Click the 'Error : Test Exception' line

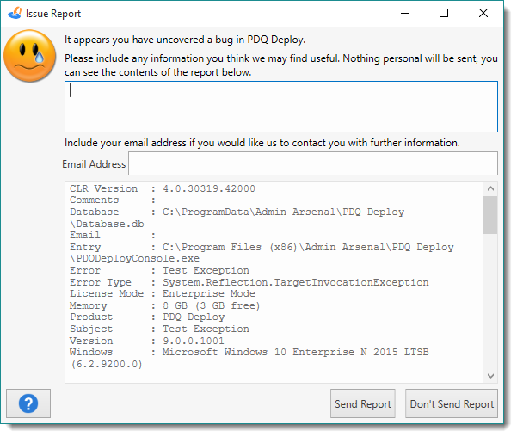coord(159,270)
